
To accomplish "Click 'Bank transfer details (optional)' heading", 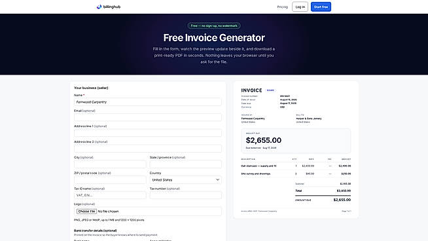I will (96, 231).
